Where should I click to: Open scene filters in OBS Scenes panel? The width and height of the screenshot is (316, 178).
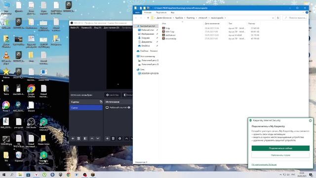pos(85,138)
